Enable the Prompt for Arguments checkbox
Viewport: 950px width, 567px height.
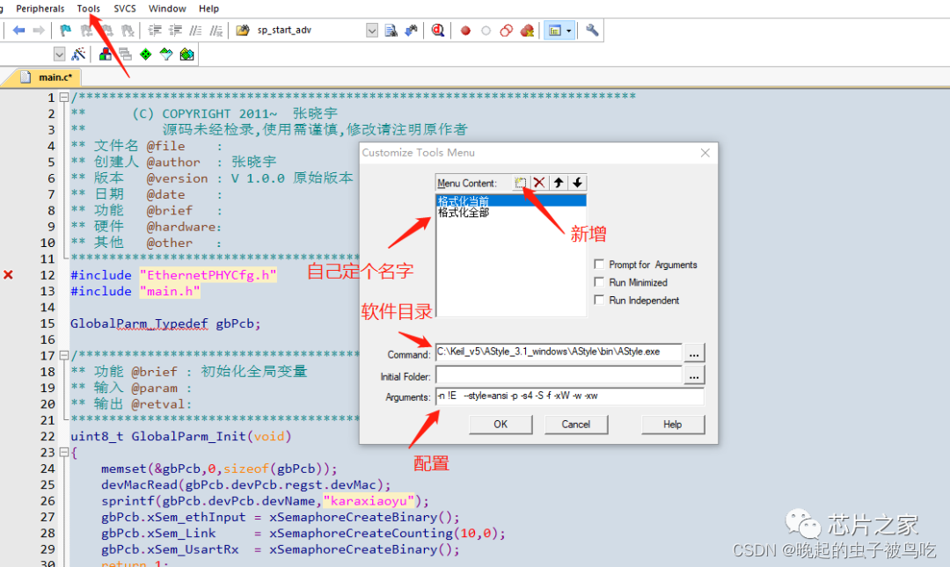(x=599, y=265)
